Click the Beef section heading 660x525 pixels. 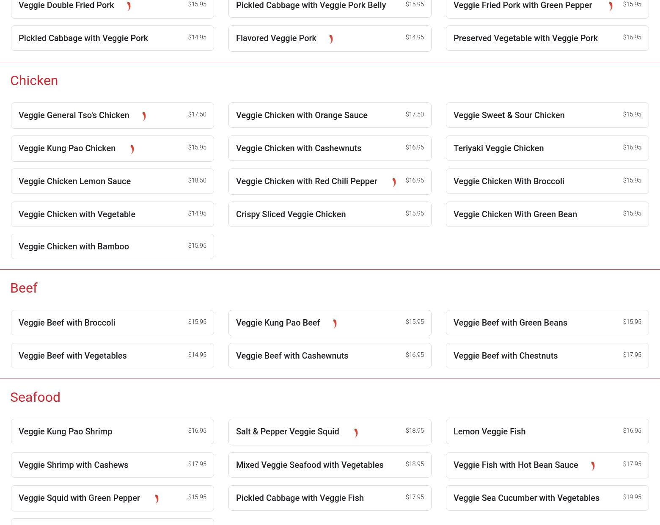pos(24,288)
